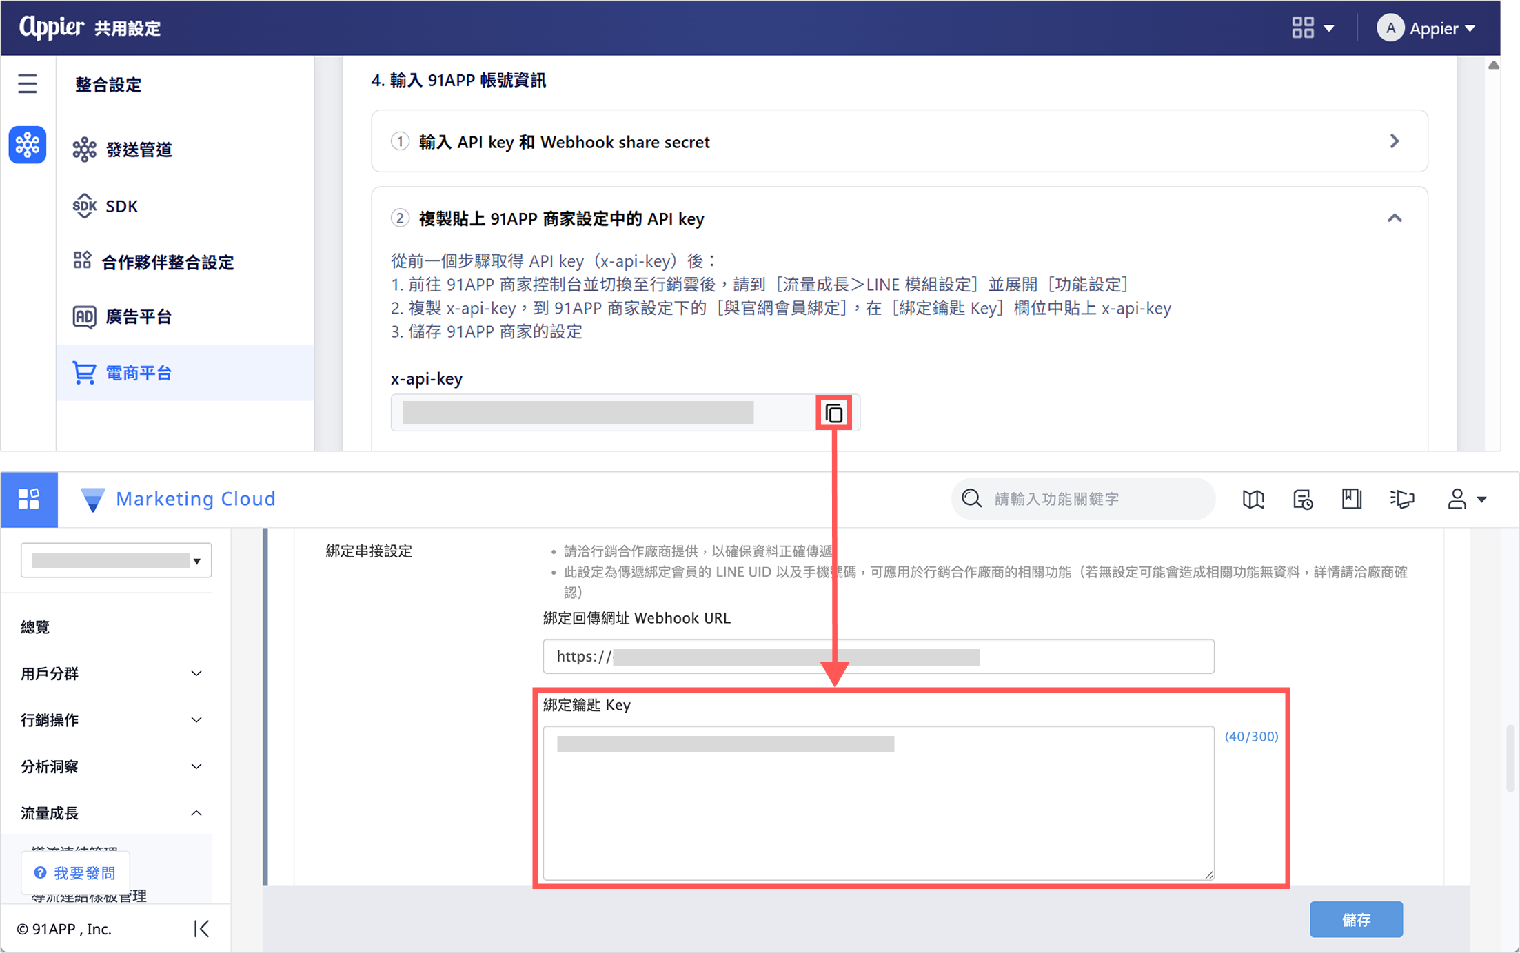Click the (40/300) character counter
The image size is (1520, 953).
click(1251, 737)
